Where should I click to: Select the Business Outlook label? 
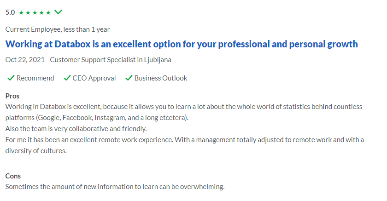[161, 78]
